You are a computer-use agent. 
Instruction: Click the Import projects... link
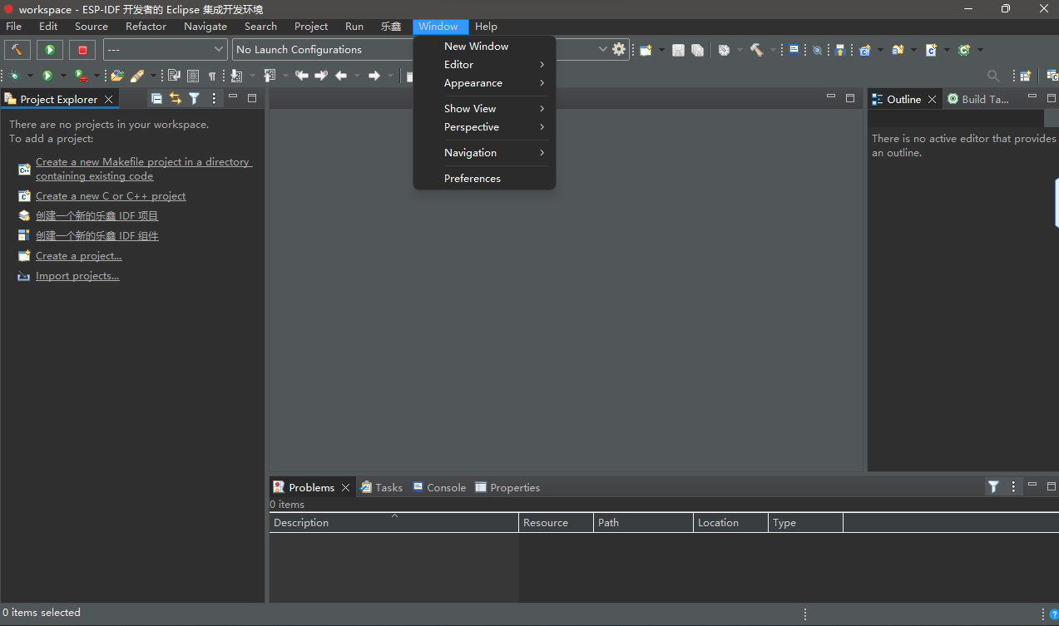(77, 276)
